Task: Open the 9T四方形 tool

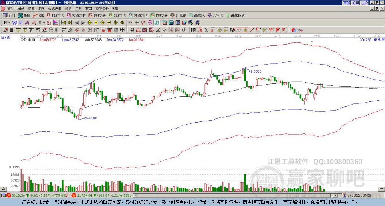Action: point(138,15)
